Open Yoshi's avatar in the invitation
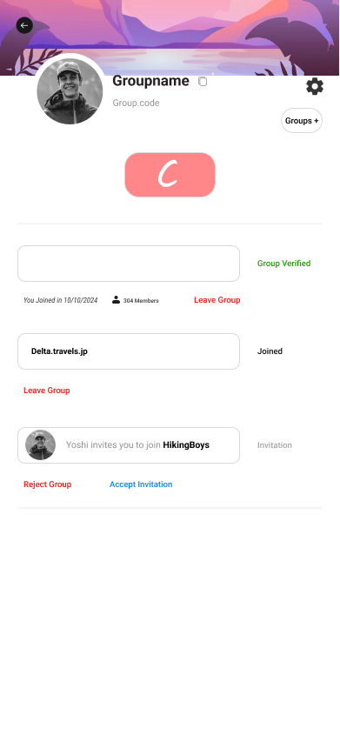Screen dimensions: 340x735 40,445
